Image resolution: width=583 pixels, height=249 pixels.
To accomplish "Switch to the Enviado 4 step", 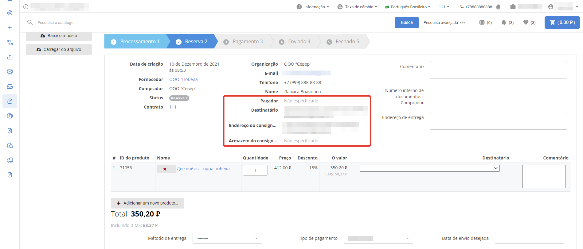I will pyautogui.click(x=295, y=41).
